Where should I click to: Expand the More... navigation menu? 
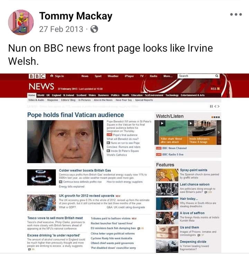168,76
